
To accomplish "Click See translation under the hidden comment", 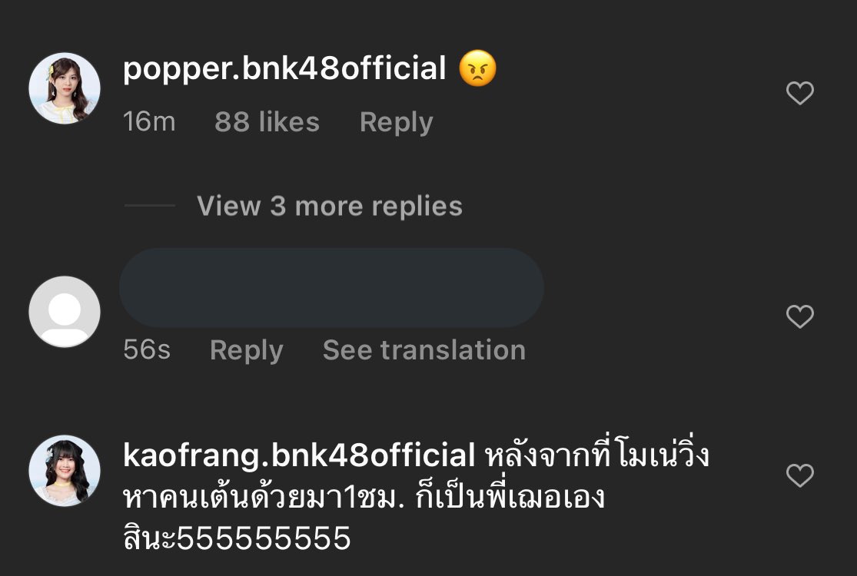I will (x=424, y=350).
